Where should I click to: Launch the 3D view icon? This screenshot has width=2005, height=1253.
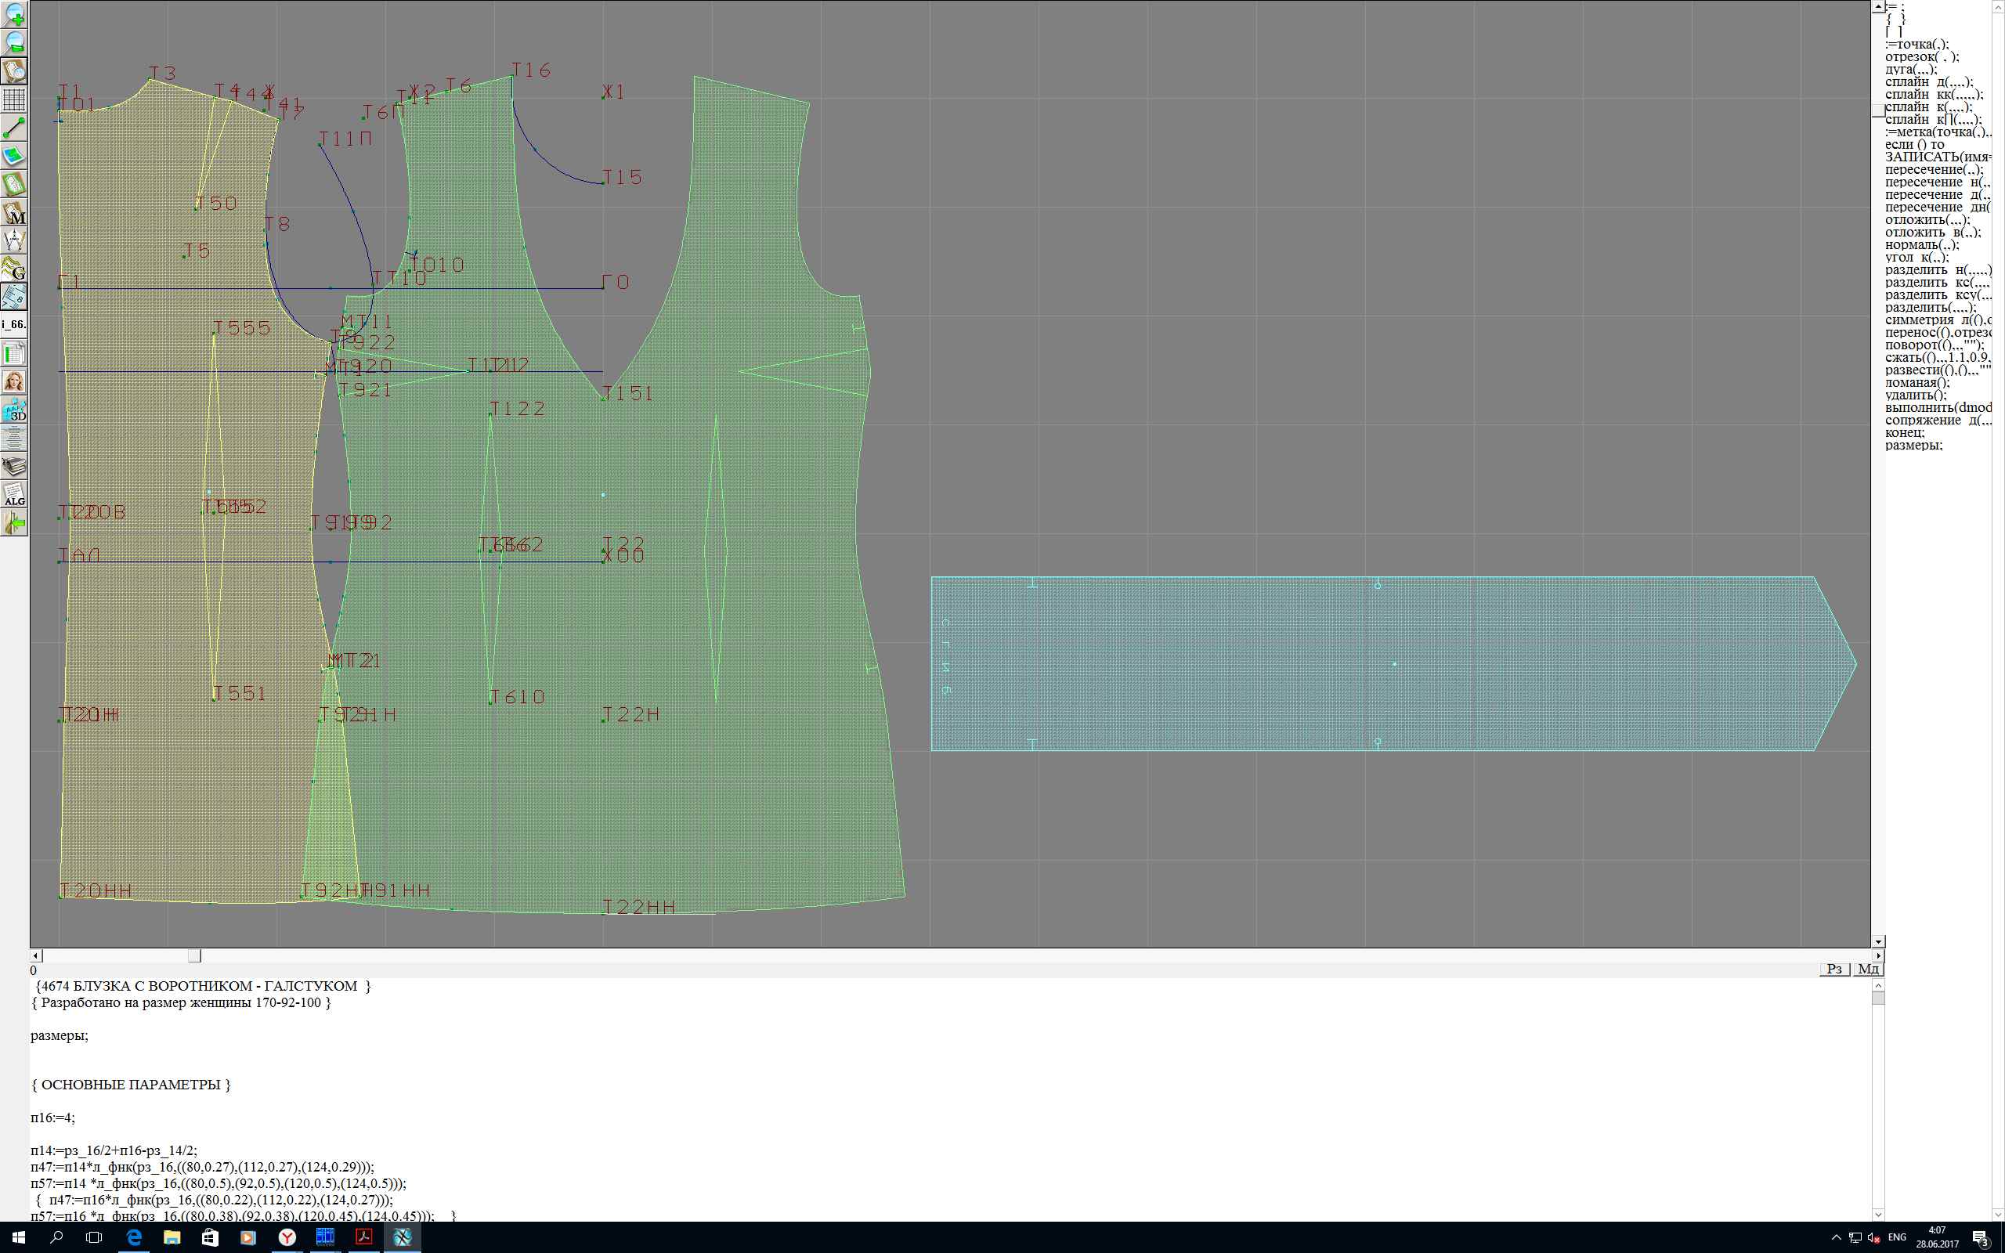[14, 410]
